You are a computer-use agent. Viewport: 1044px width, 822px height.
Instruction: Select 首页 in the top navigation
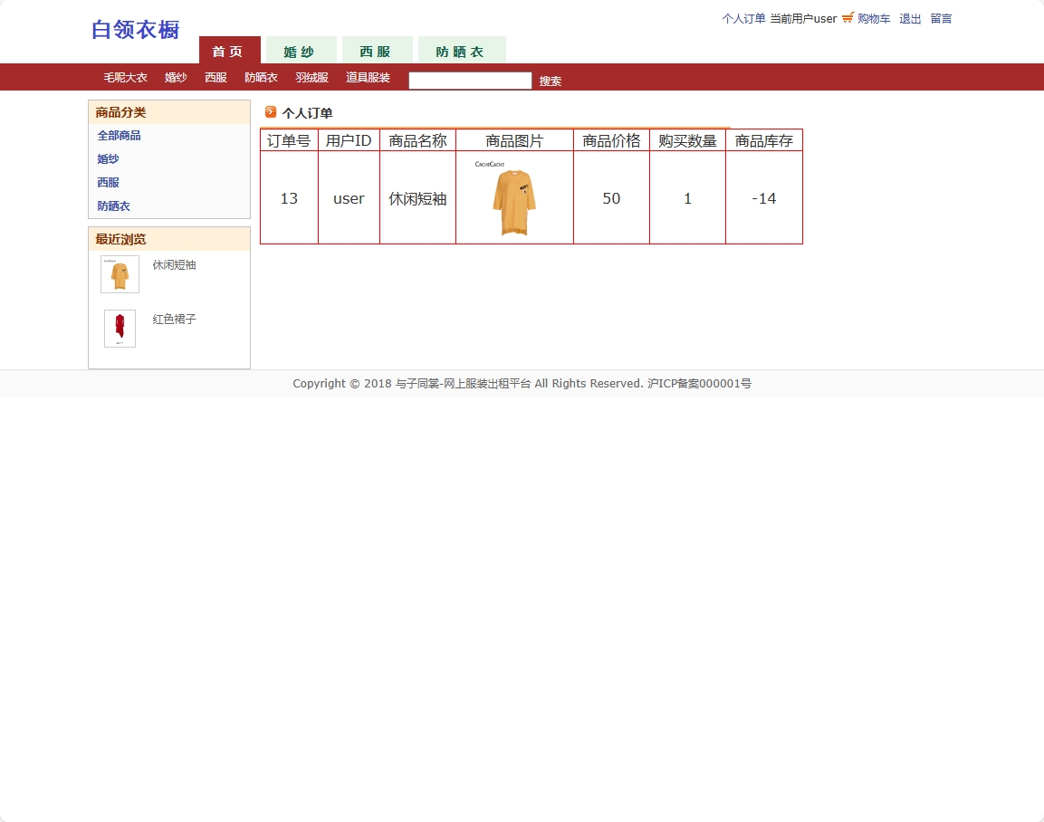[x=228, y=52]
